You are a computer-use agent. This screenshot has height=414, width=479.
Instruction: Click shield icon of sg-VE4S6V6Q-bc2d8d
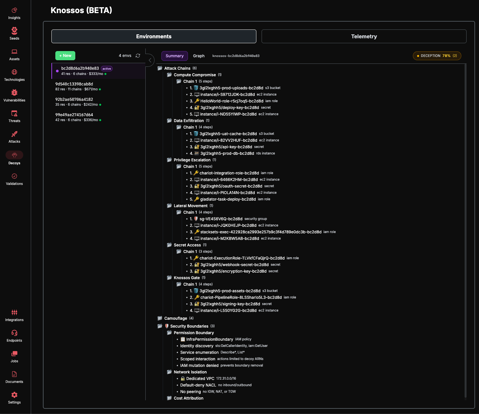[x=196, y=219]
